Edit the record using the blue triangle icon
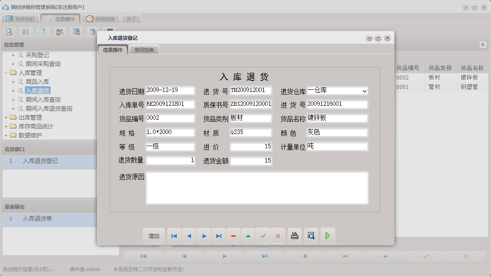The image size is (491, 276). click(248, 235)
